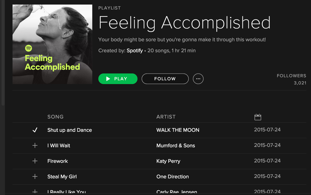Add I Will Wait with plus icon
Image resolution: width=311 pixels, height=195 pixels.
[x=35, y=146]
